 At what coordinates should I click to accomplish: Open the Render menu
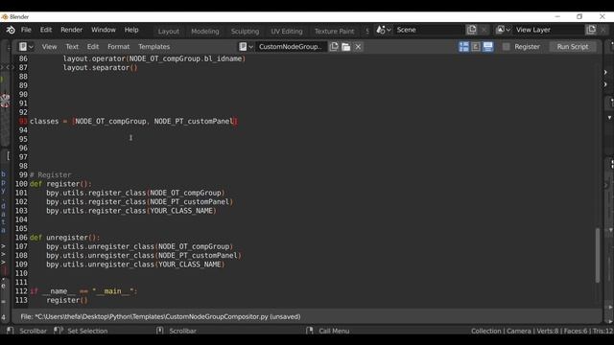72,30
